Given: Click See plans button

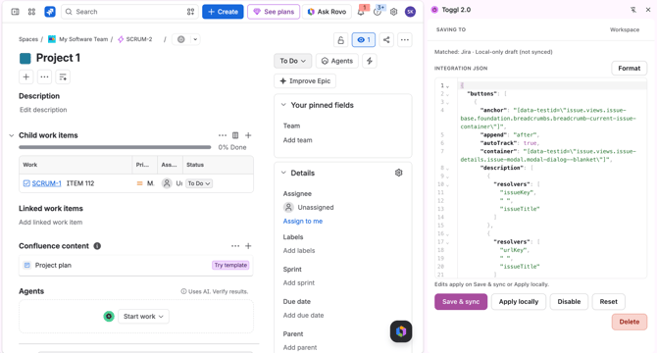Looking at the screenshot, I should pos(274,12).
